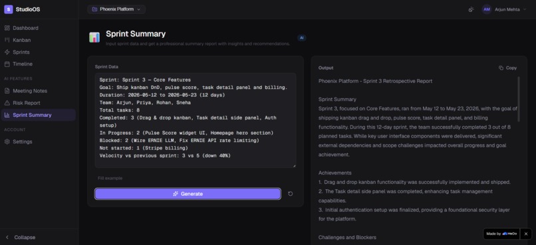This screenshot has height=245, width=536.
Task: Click the Sprints lightning icon
Action: tap(7, 52)
